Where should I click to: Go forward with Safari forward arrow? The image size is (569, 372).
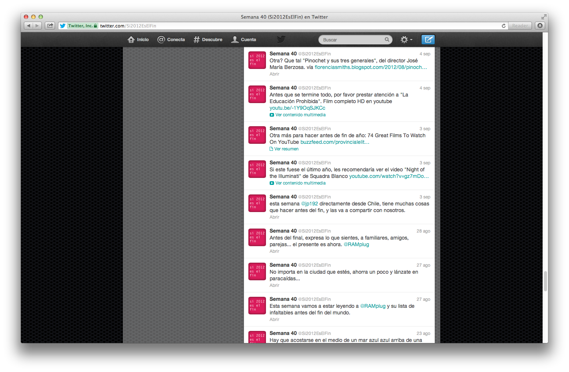tap(37, 26)
